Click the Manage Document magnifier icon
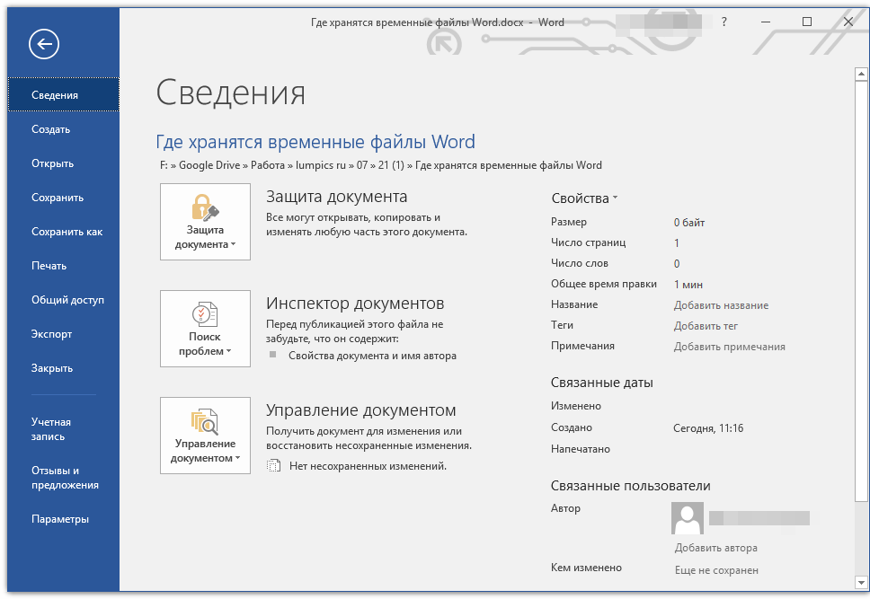This screenshot has width=870, height=599. tap(205, 421)
